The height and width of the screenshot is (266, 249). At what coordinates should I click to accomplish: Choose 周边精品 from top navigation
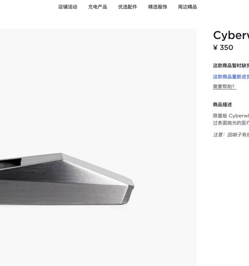pos(187,7)
